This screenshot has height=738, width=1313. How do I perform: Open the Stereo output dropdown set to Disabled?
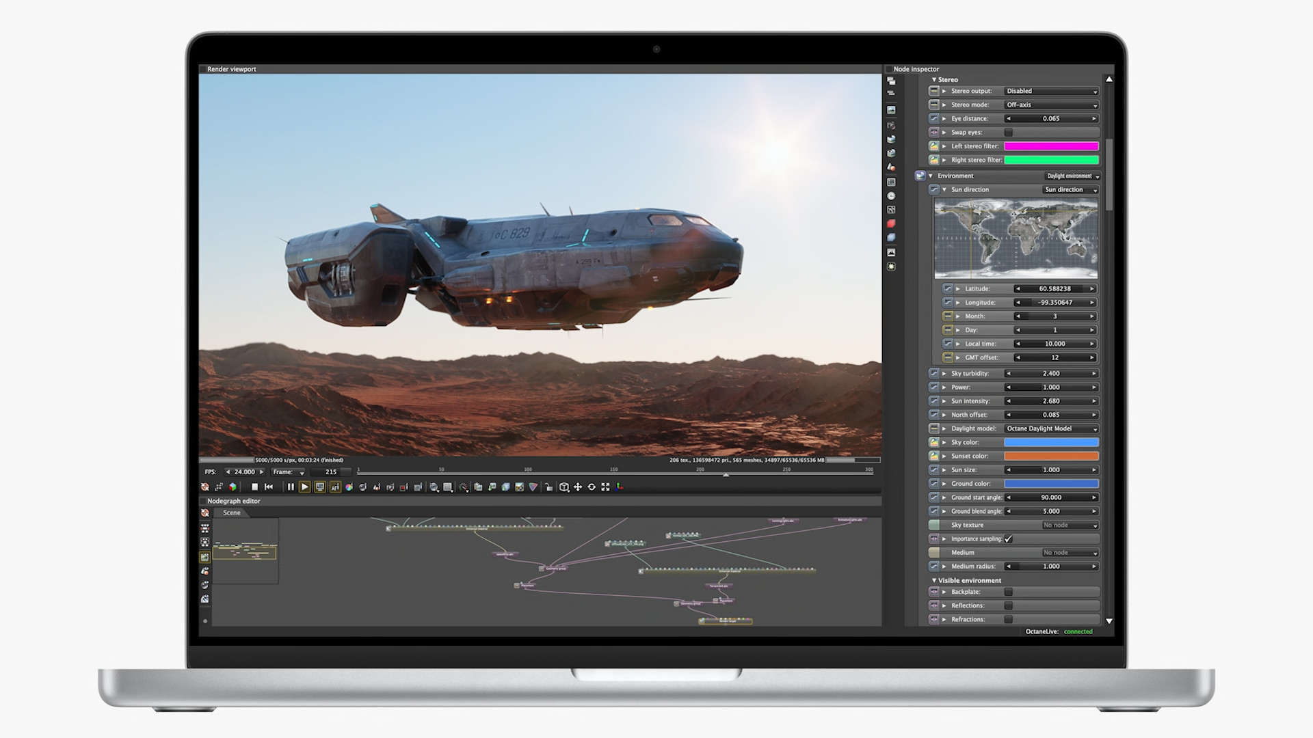[x=1051, y=91]
